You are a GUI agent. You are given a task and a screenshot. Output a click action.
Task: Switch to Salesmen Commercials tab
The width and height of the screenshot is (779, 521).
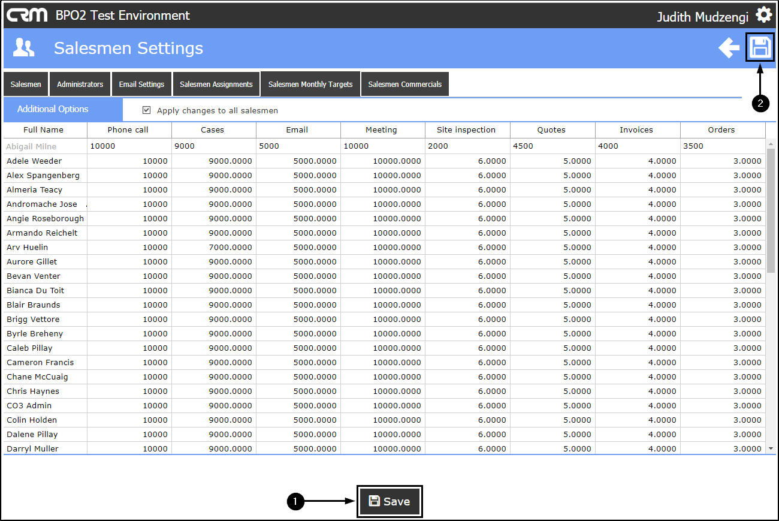tap(404, 85)
